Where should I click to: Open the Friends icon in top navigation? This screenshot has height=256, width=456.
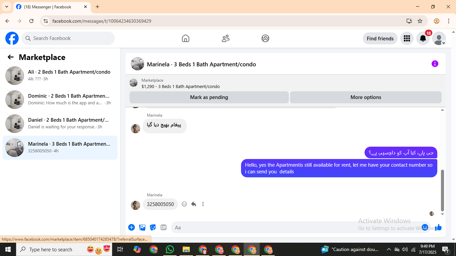pos(226,38)
